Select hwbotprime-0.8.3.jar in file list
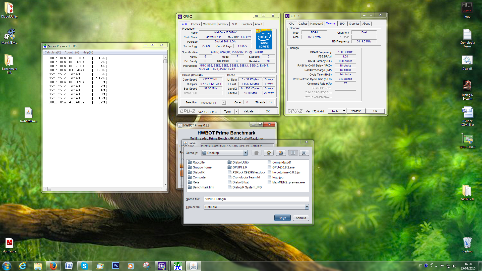This screenshot has height=271, width=482. click(284, 172)
